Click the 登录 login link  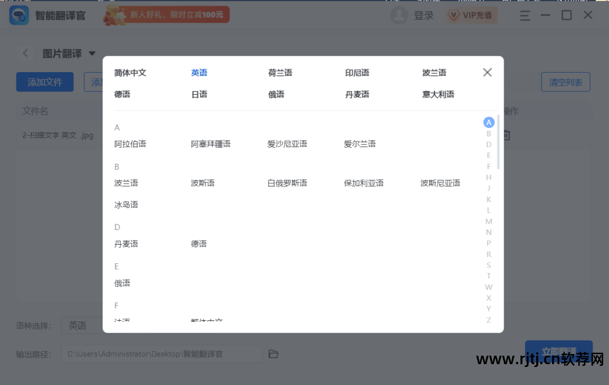coord(423,16)
